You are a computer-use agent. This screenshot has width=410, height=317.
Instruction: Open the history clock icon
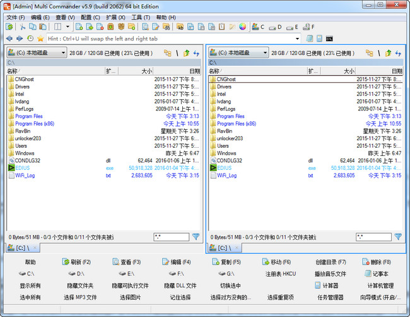tap(30, 39)
